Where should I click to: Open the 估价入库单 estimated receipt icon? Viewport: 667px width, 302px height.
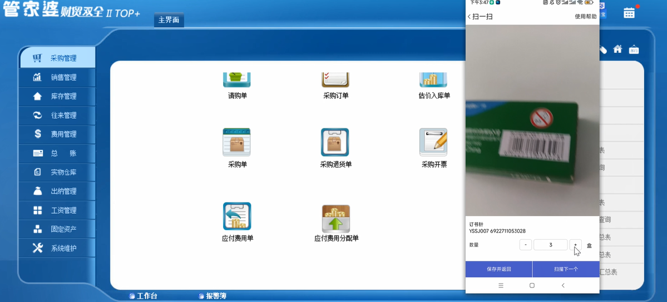click(x=433, y=81)
